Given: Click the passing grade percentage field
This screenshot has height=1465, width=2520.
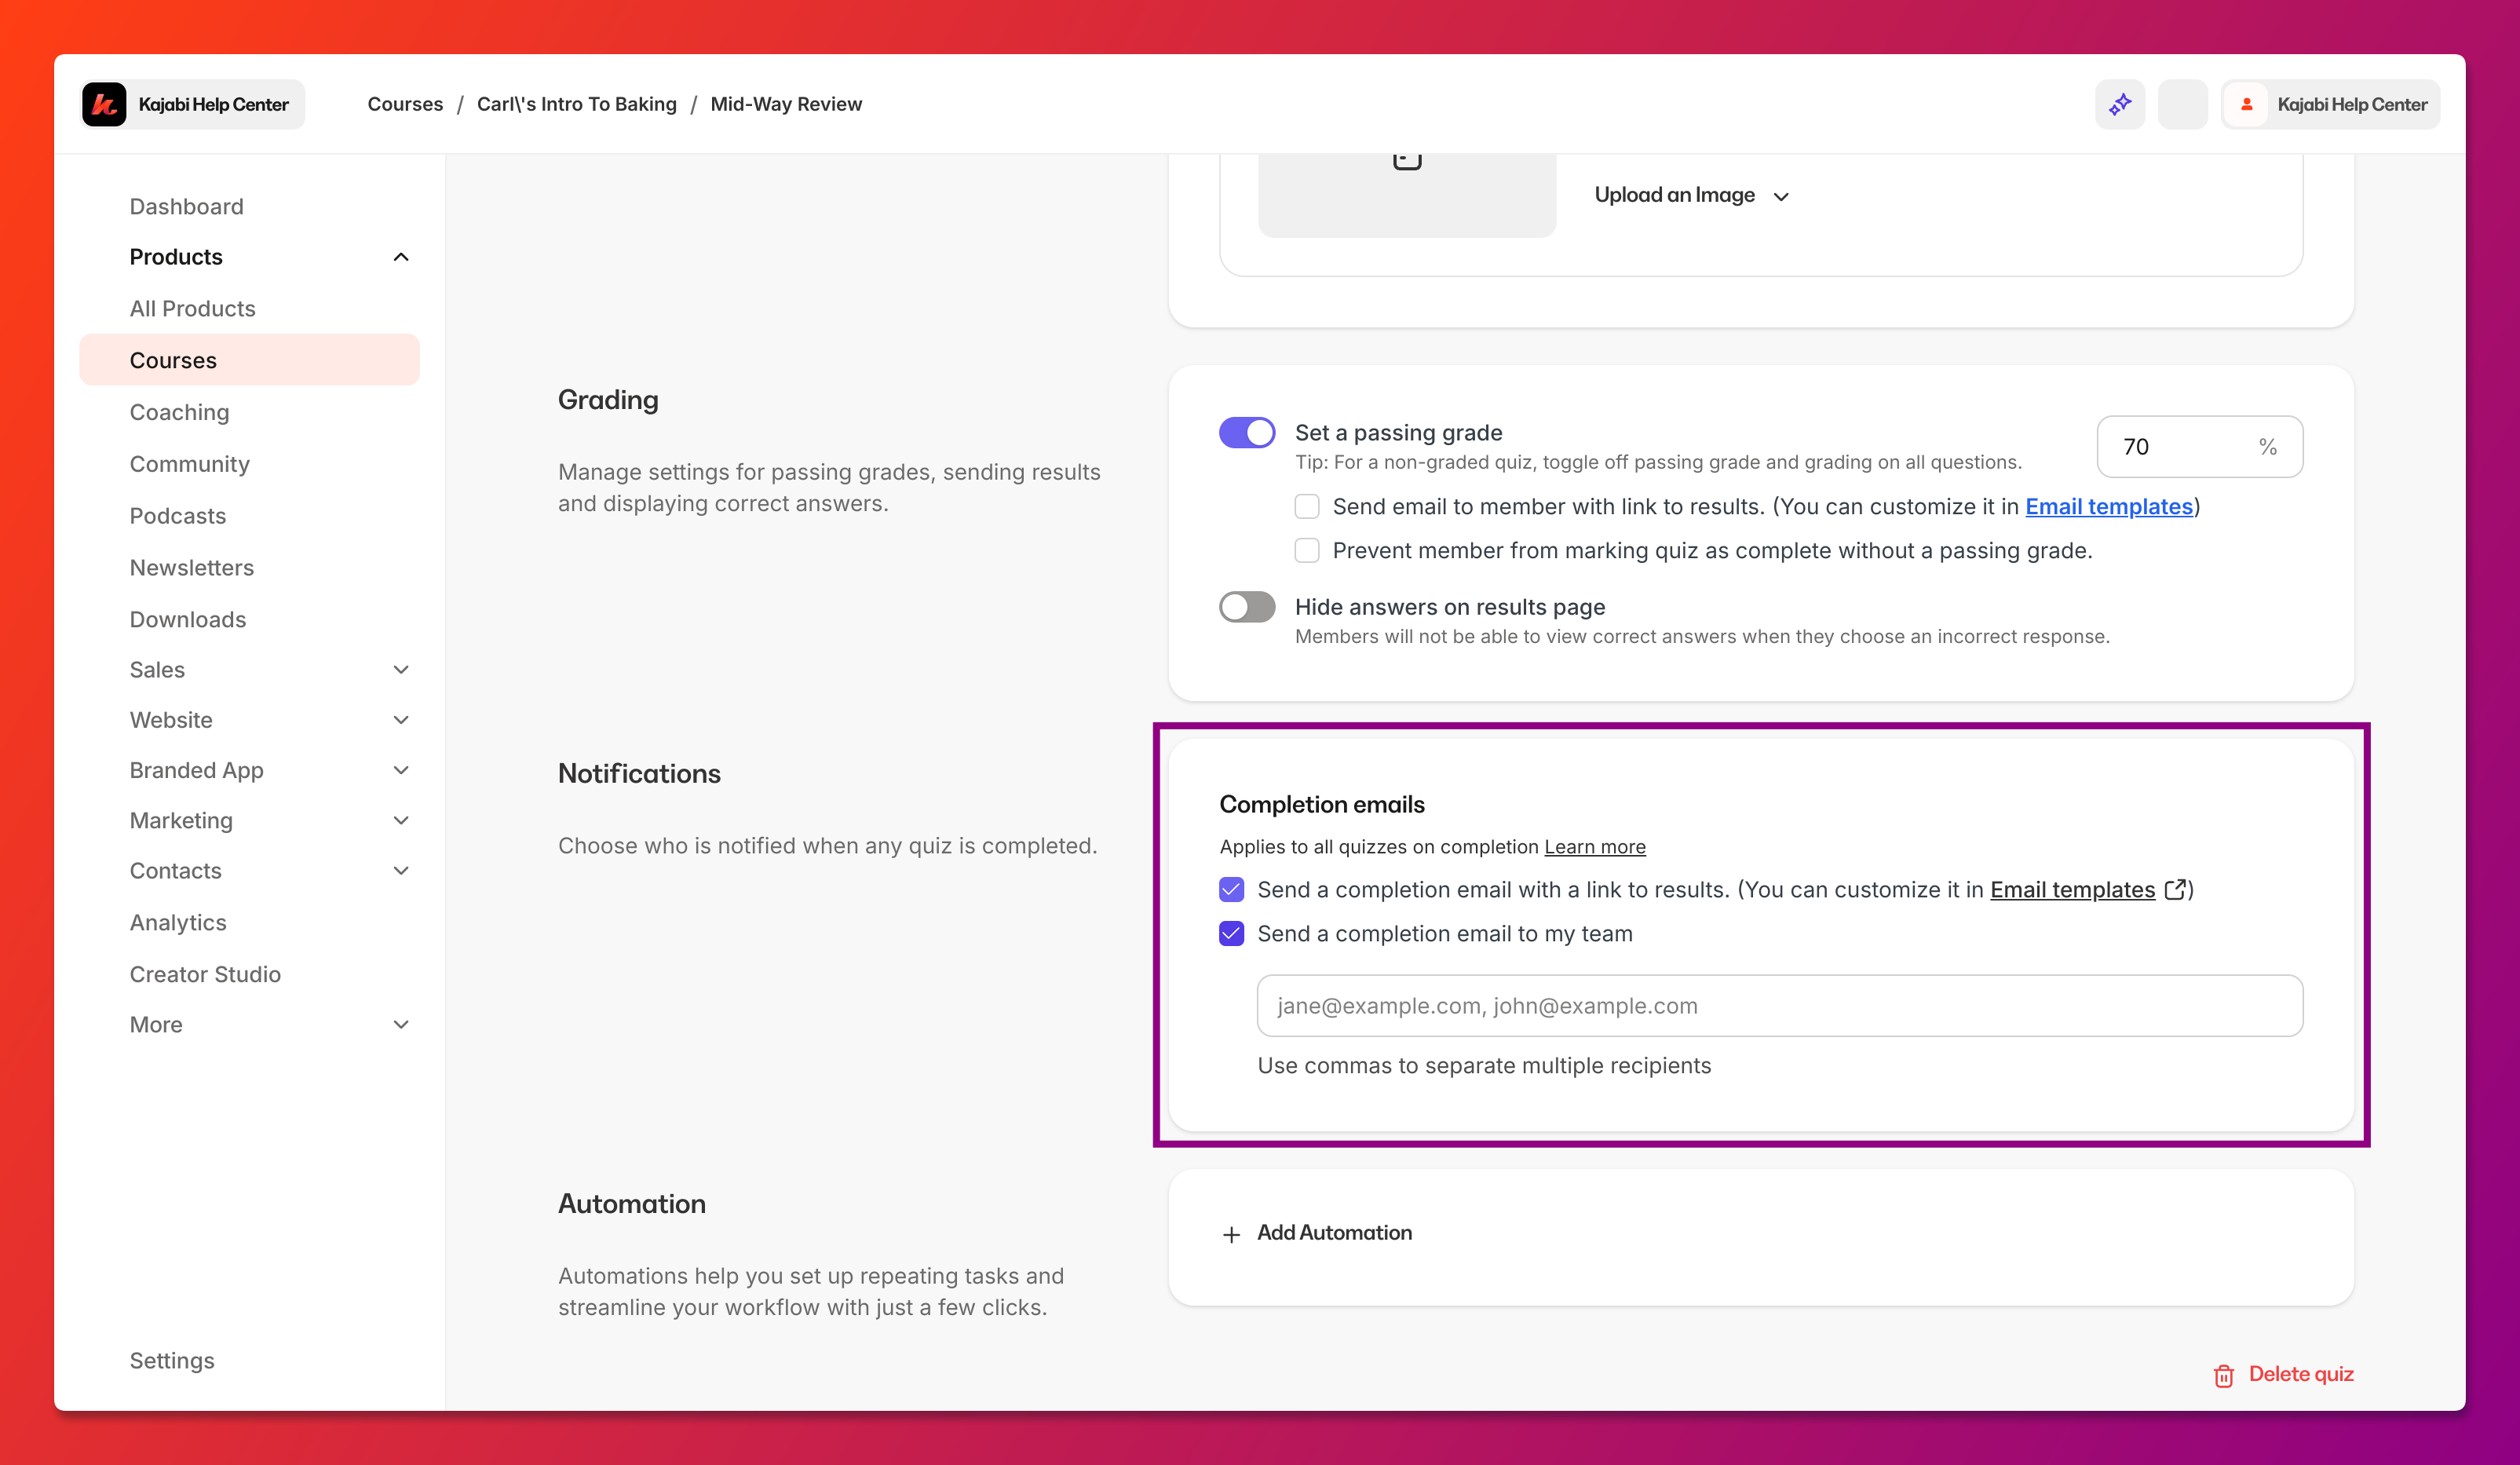Looking at the screenshot, I should 2199,447.
